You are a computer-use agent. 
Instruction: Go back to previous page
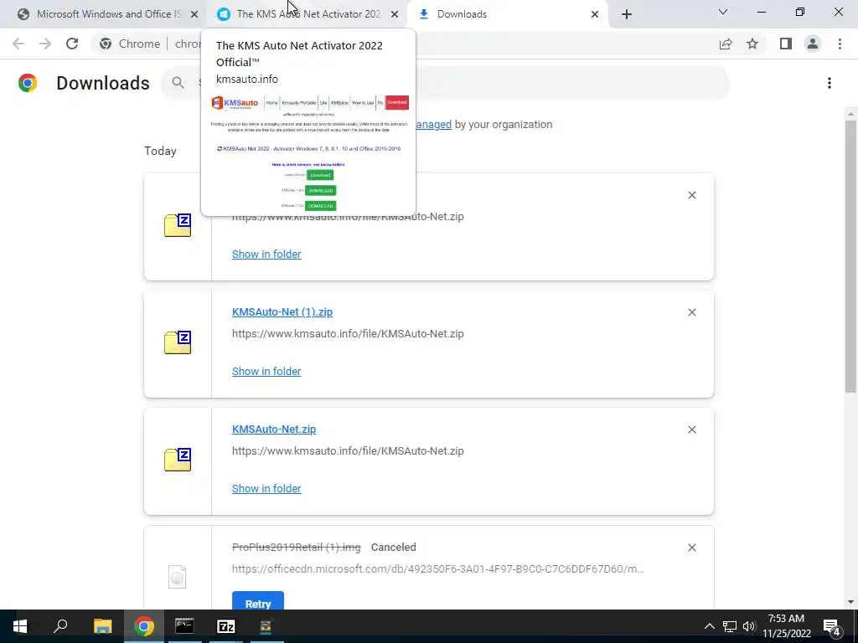pos(18,44)
